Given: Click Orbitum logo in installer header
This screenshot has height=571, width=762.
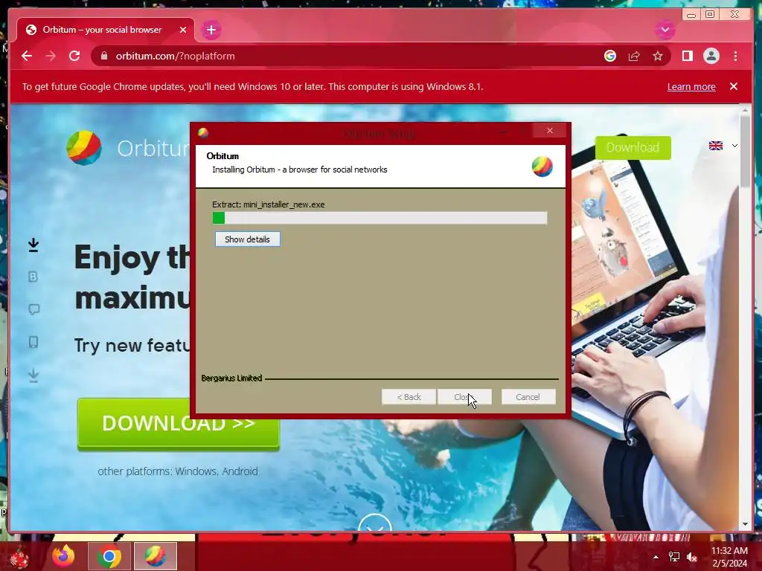Looking at the screenshot, I should click(542, 167).
